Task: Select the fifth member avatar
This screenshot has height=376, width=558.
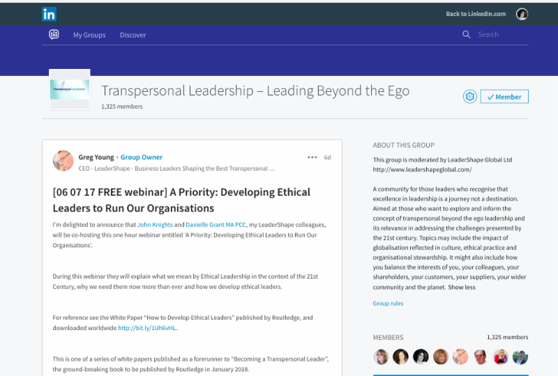Action: click(x=460, y=357)
